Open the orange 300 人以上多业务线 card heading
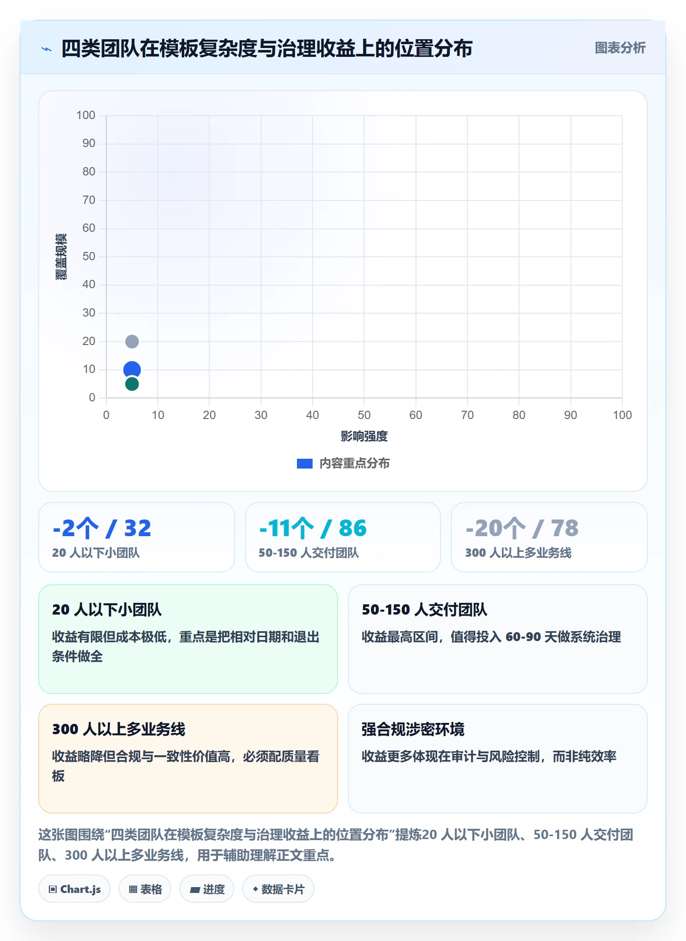Viewport: 686px width, 941px height. (x=119, y=729)
